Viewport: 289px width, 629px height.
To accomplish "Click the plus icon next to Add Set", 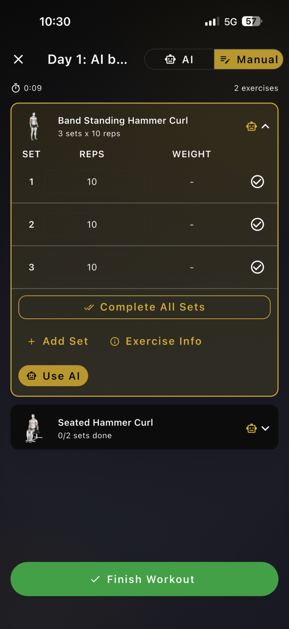I will [31, 341].
